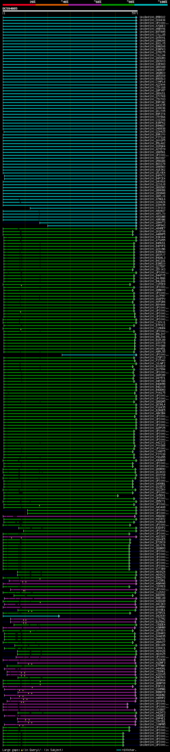Click the red 20% identity legend segment
Image resolution: width=170 pixels, height=752 pixels.
click(x=19, y=5)
